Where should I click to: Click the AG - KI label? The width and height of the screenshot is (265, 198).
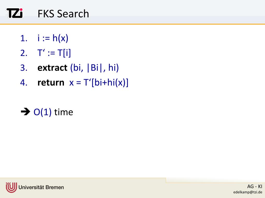(255, 187)
